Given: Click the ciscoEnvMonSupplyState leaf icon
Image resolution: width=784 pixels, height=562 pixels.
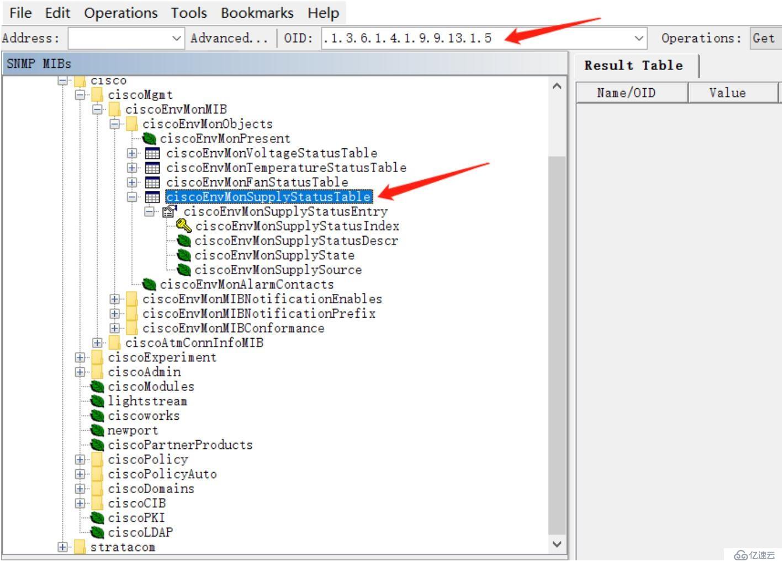Looking at the screenshot, I should point(184,255).
